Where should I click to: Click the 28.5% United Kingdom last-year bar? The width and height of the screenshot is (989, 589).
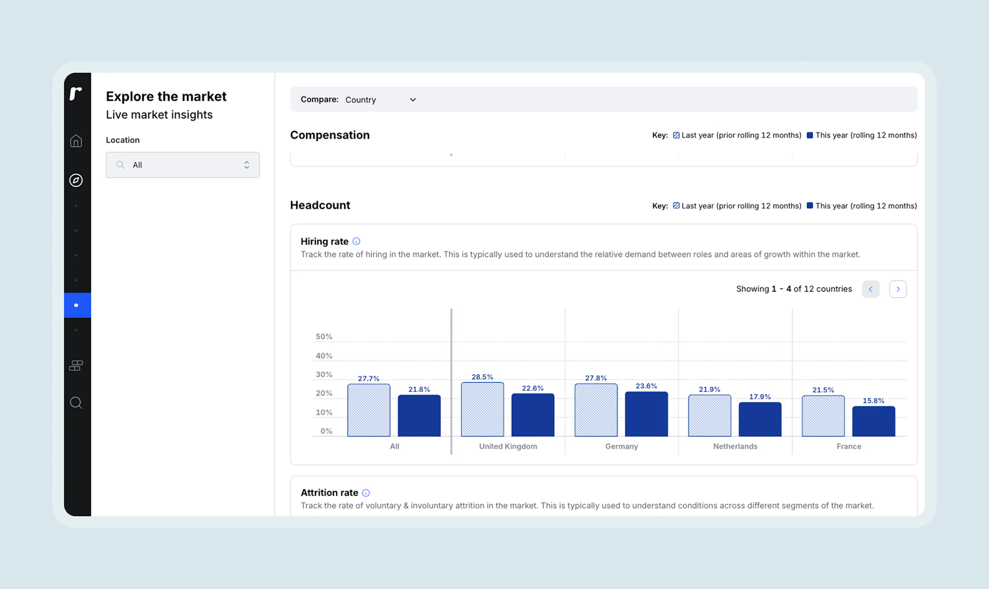pos(482,409)
